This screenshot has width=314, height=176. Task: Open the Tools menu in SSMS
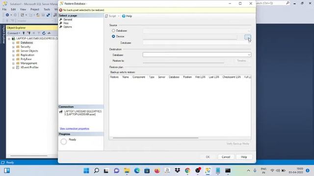[47, 9]
